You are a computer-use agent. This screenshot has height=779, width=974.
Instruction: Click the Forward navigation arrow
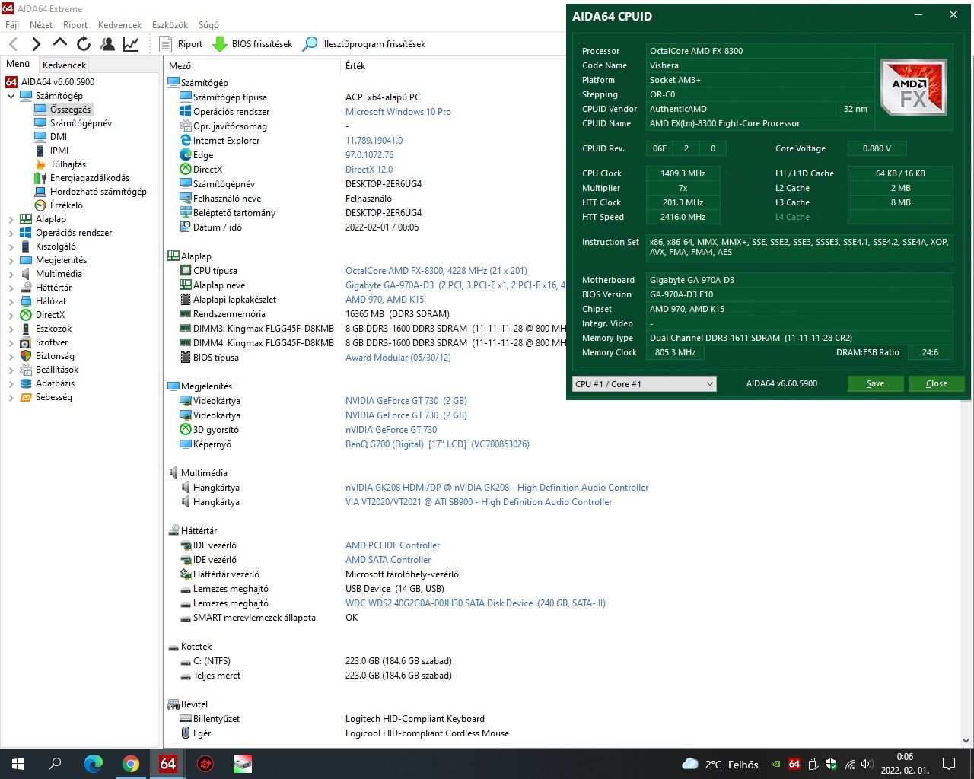click(x=36, y=44)
